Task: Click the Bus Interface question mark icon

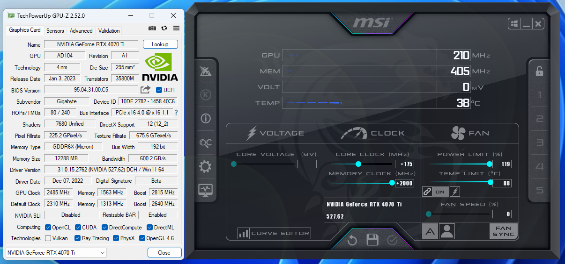Action: coord(176,113)
